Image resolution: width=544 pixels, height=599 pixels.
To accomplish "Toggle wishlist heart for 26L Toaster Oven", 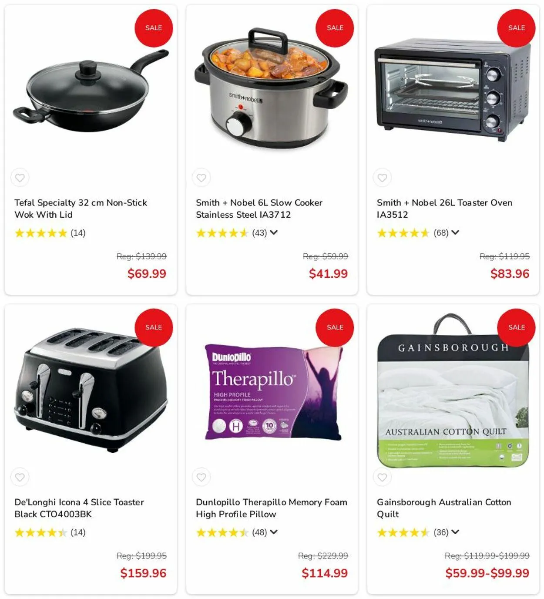I will pyautogui.click(x=382, y=178).
